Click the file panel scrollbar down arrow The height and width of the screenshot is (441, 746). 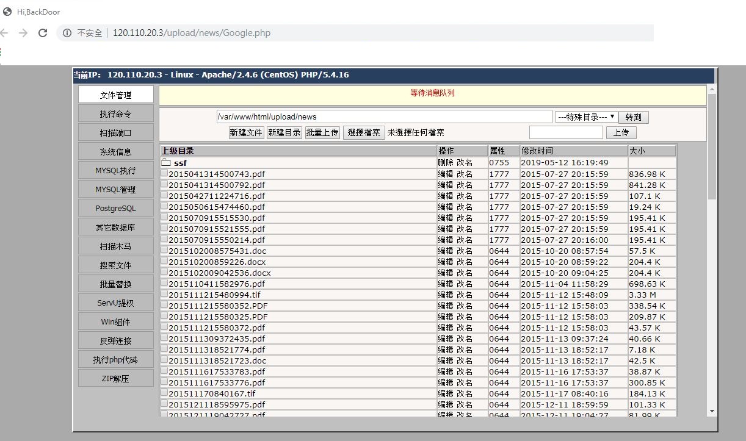(x=711, y=412)
